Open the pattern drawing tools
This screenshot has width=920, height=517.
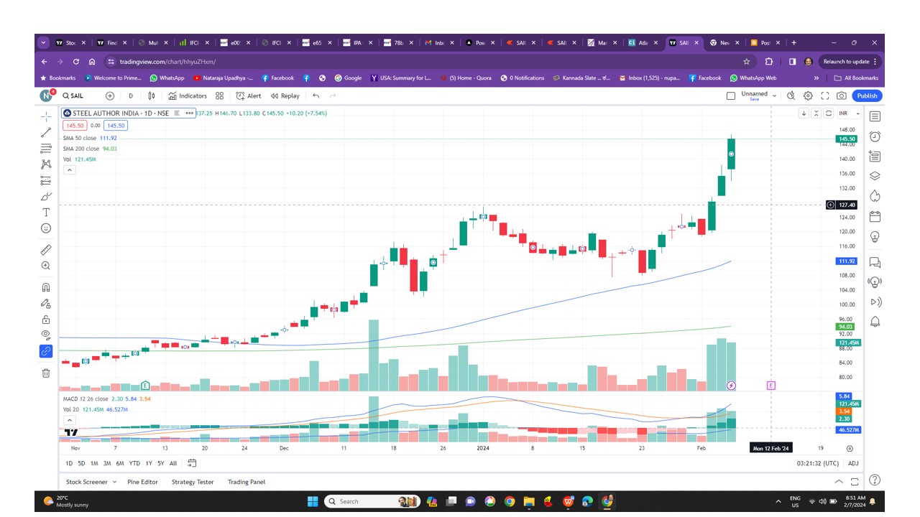point(46,164)
